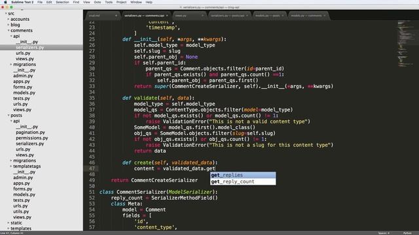Viewport: 419px width, 235px height.
Task: Open the View menu
Action: (86, 2)
